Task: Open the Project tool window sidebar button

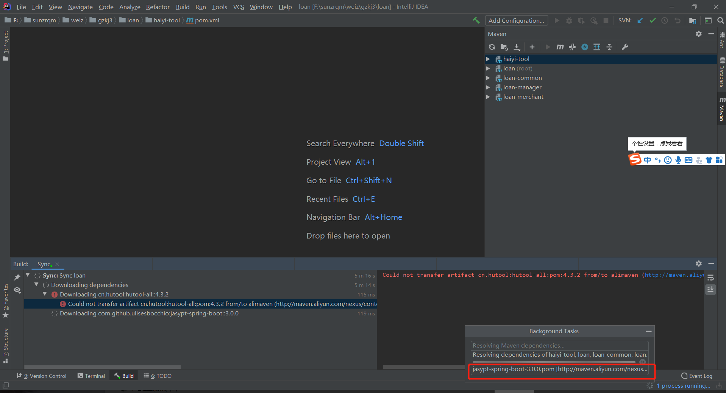Action: [5, 46]
